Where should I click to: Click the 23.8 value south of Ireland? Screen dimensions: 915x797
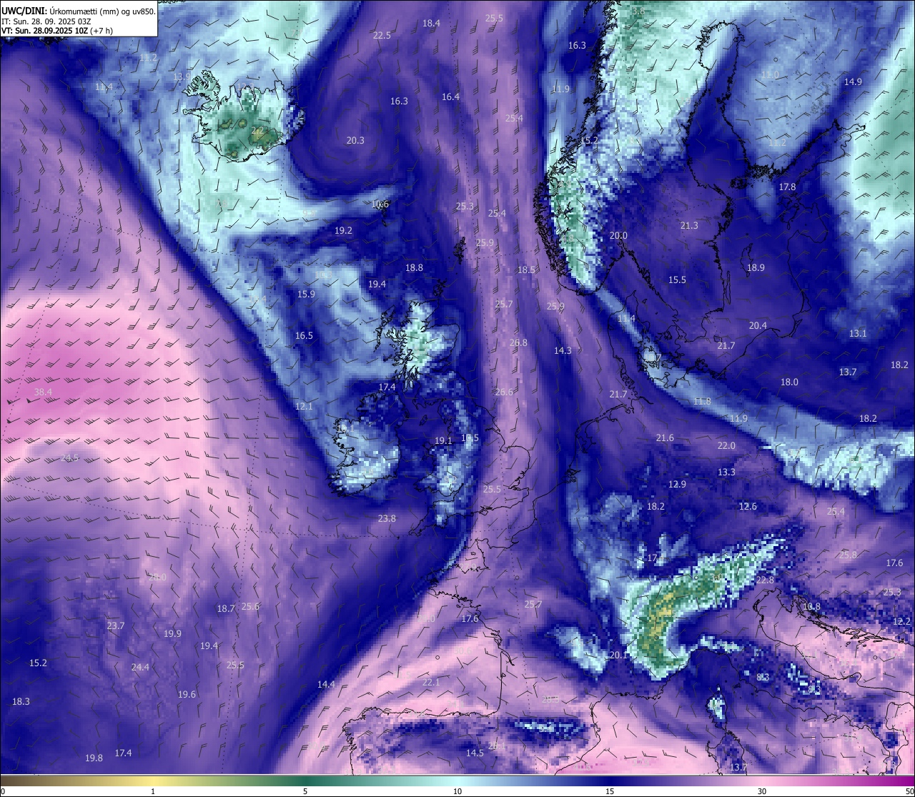click(387, 519)
